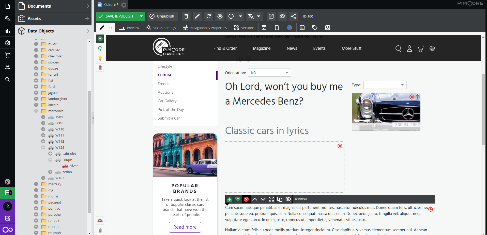Open the Orientation dropdown set to left
The height and width of the screenshot is (235, 487).
[269, 73]
